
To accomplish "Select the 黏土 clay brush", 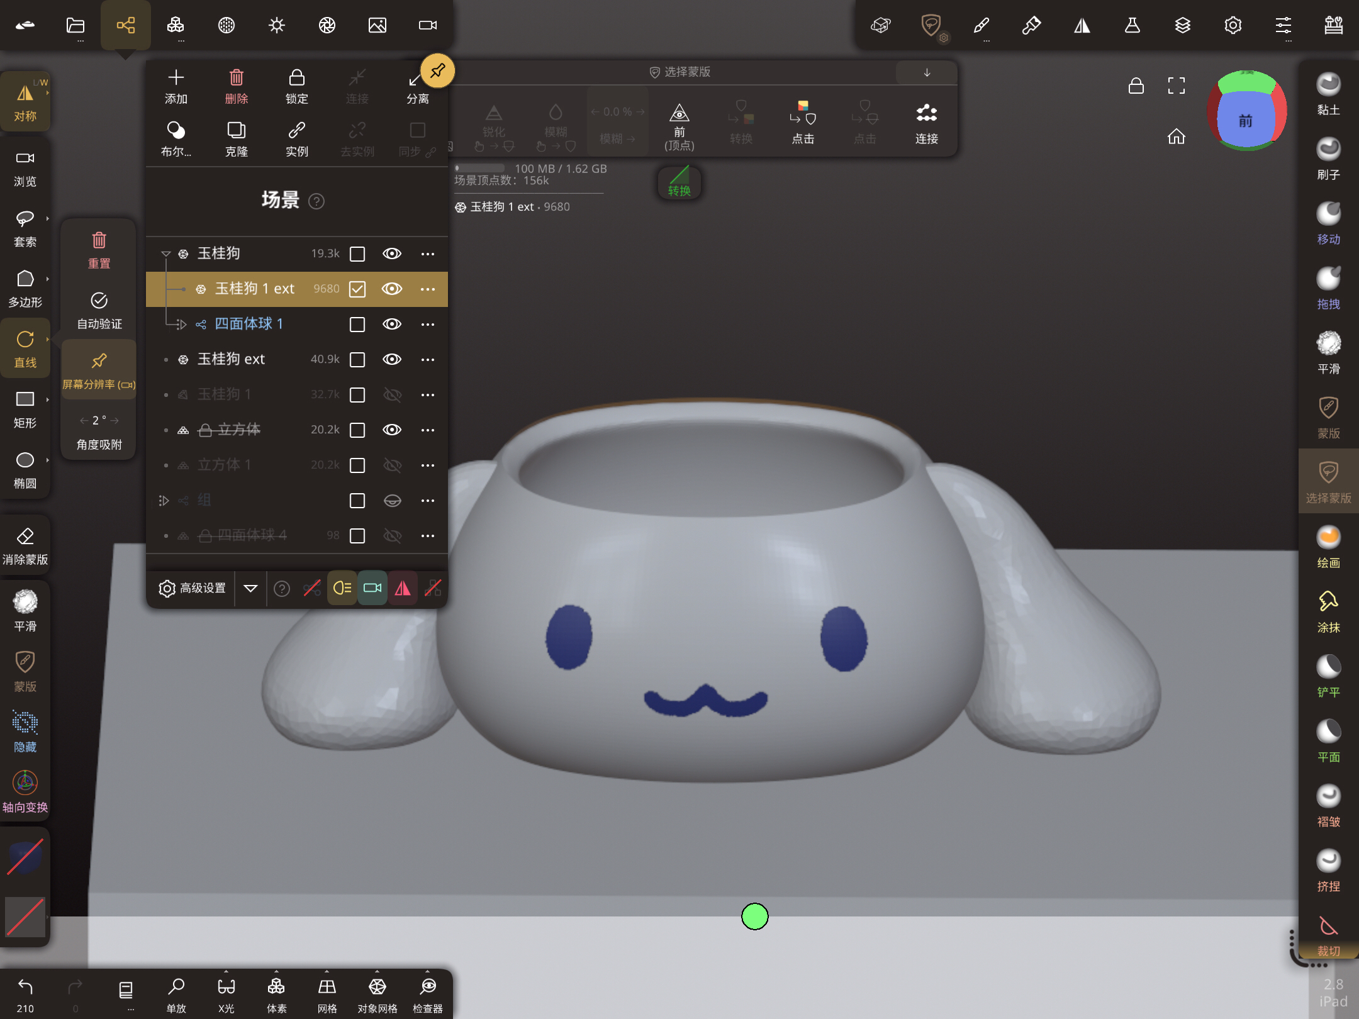I will point(1328,94).
